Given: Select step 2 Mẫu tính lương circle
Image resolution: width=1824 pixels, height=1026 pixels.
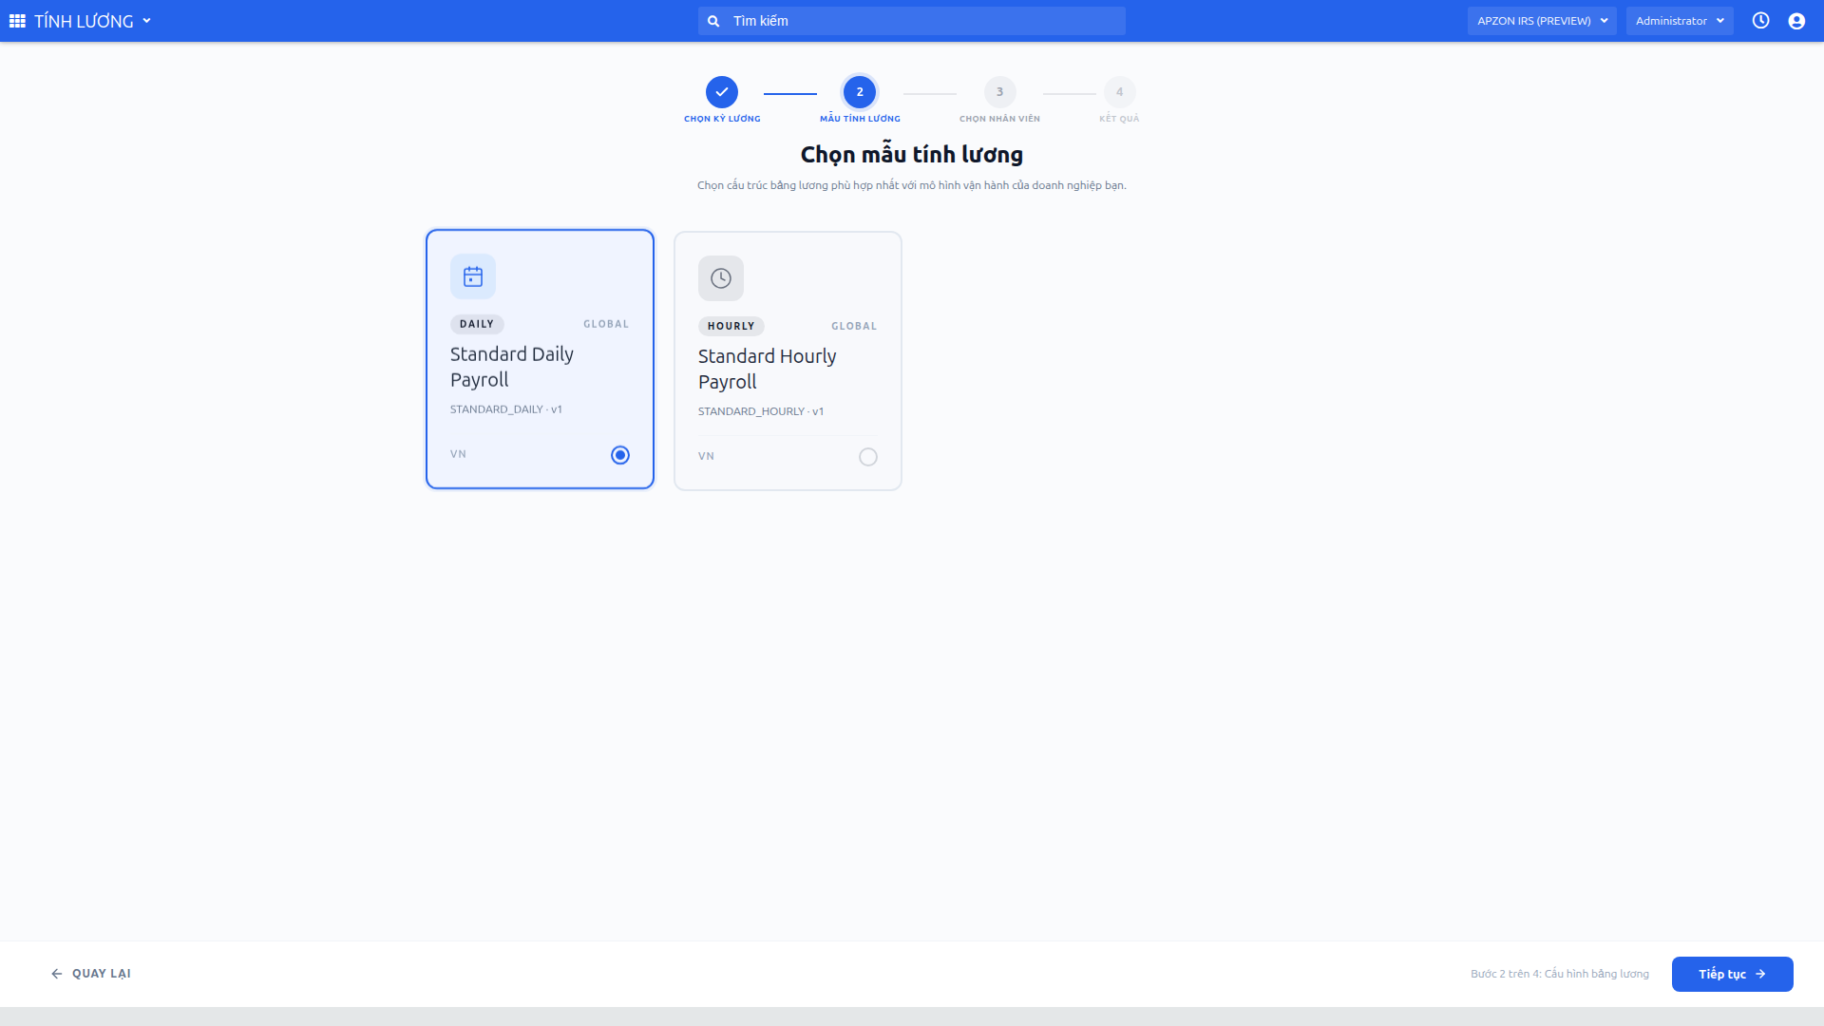Looking at the screenshot, I should coord(860,92).
